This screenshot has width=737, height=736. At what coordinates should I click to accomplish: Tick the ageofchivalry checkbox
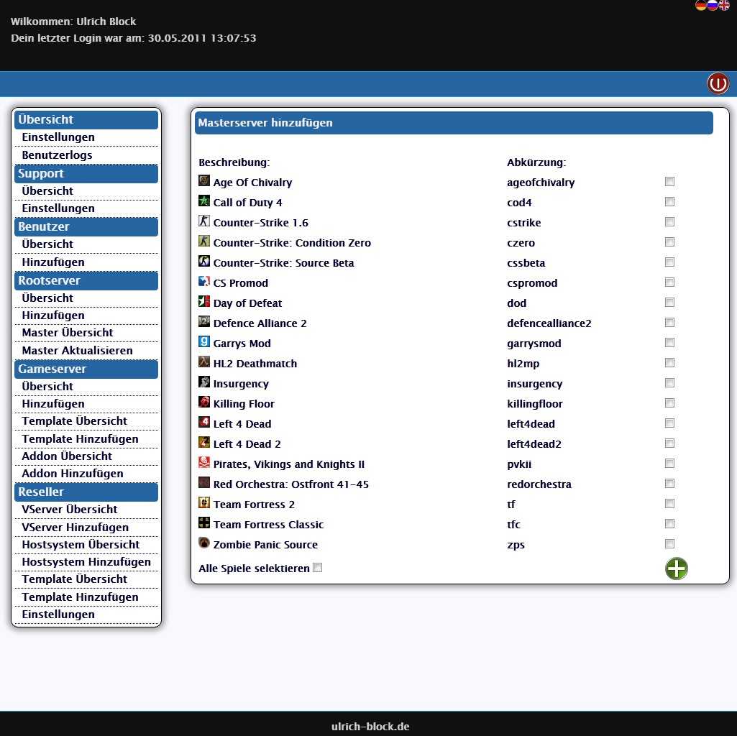670,181
